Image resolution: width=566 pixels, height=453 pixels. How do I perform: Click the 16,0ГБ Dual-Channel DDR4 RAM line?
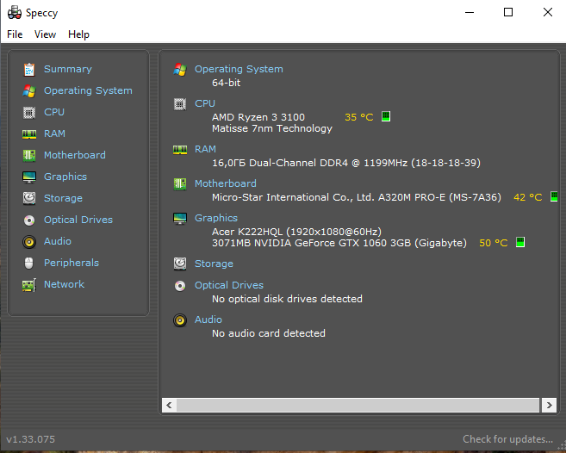pos(346,163)
